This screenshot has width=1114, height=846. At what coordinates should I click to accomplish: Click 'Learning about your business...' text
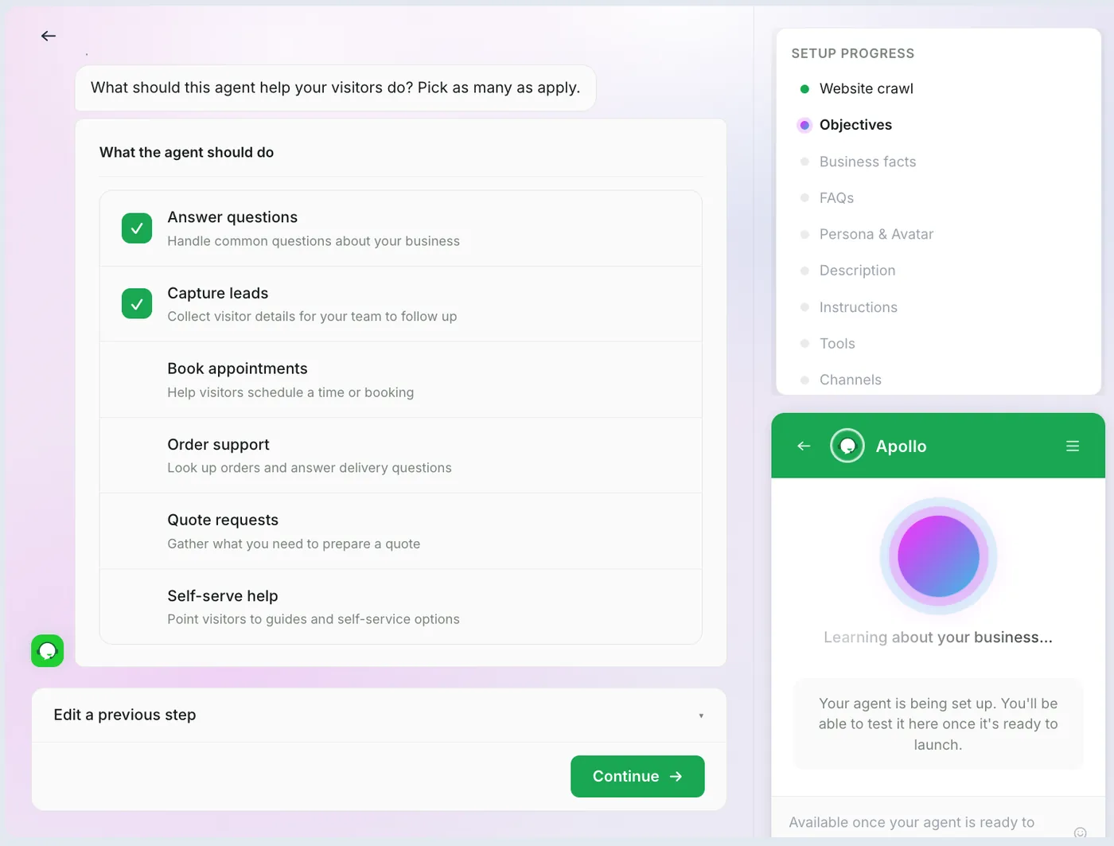coord(938,637)
